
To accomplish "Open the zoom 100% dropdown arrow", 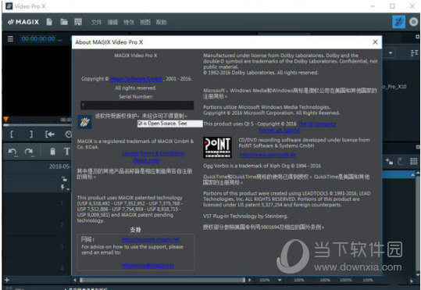I will click(280, 280).
